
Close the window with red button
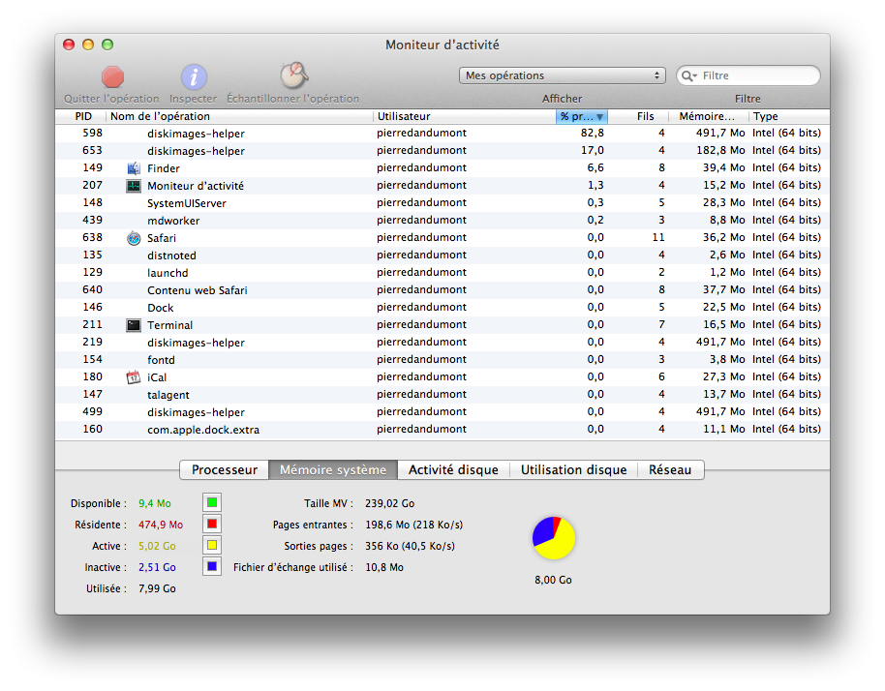point(69,45)
